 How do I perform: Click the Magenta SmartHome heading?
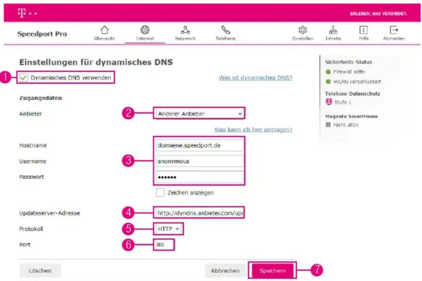[351, 116]
